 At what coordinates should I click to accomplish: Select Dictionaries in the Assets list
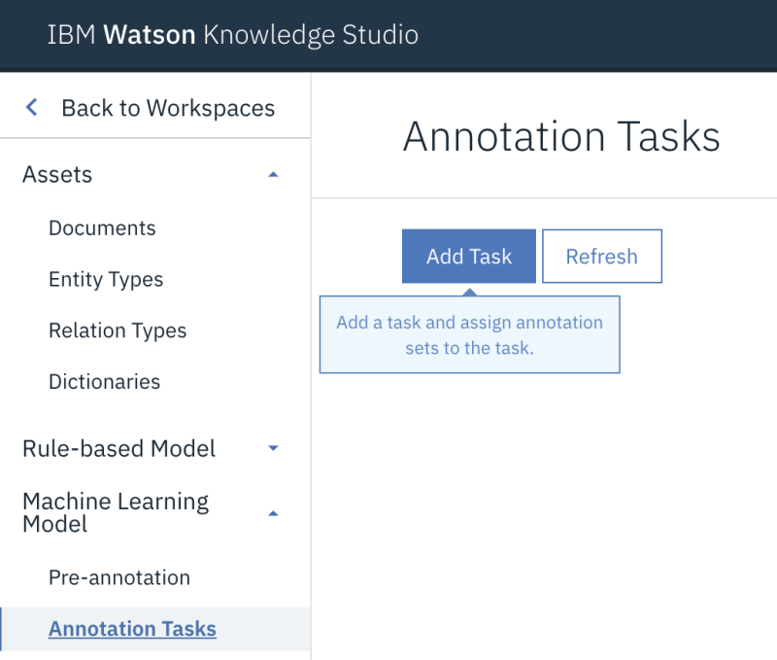coord(104,382)
